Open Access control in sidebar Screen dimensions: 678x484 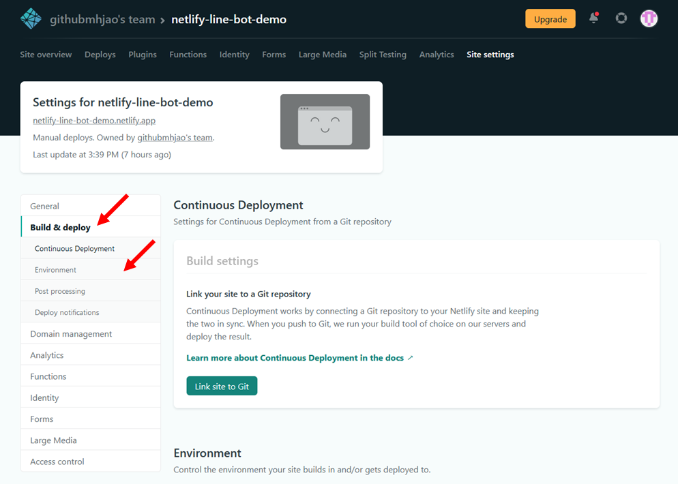[x=91, y=461]
